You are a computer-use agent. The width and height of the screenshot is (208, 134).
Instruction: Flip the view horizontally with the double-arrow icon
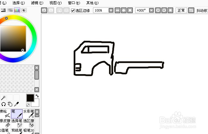pyautogui.click(x=191, y=10)
